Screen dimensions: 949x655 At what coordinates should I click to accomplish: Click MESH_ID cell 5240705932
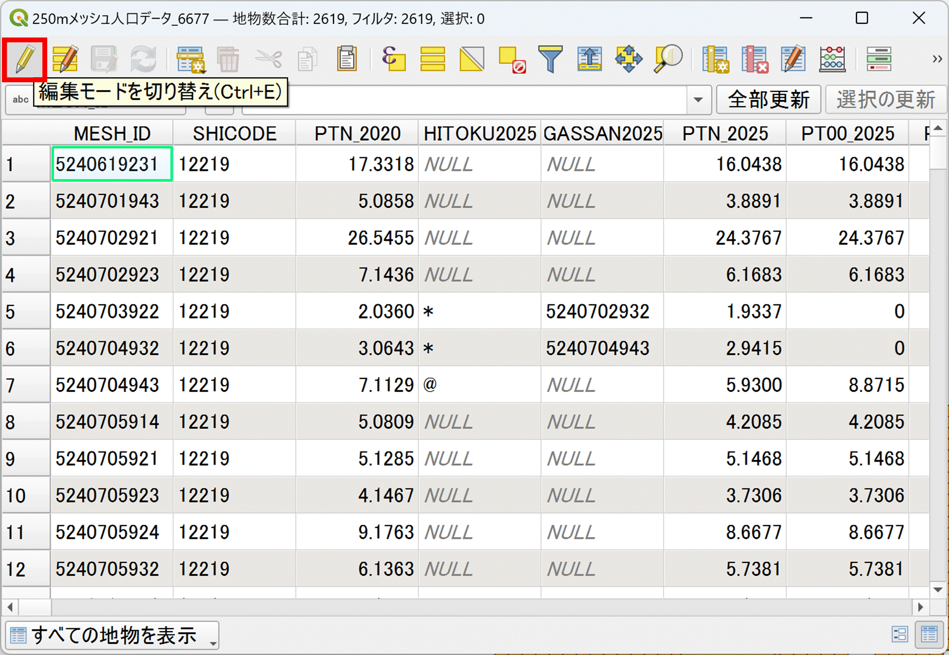[112, 569]
